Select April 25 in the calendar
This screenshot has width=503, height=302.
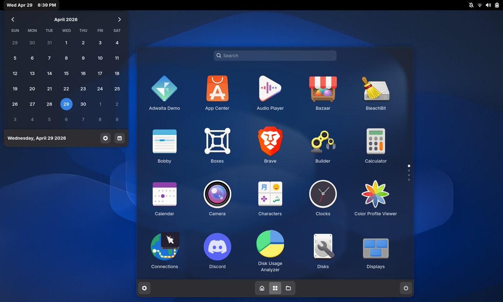117,89
